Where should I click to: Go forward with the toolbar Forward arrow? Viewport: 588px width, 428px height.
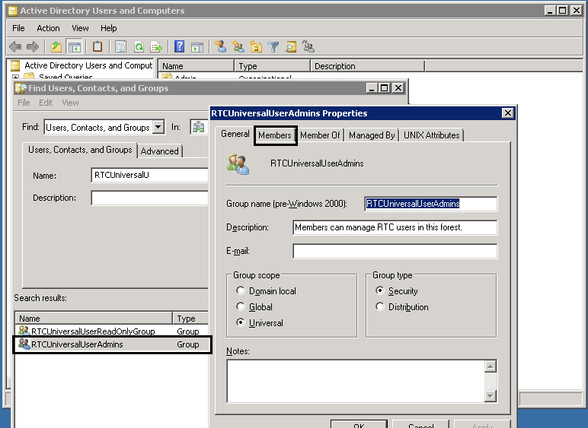(33, 47)
